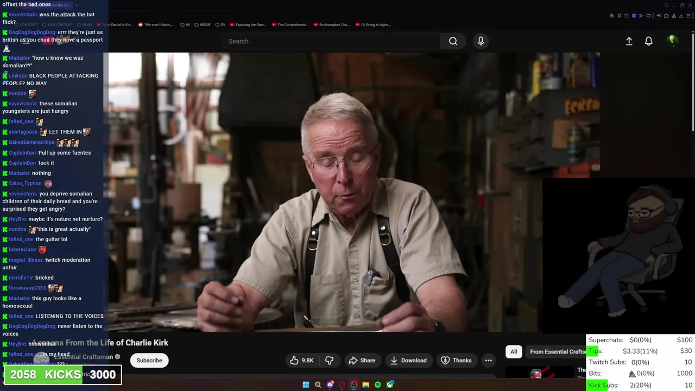Open the 'The Completionist...' bookmark
This screenshot has width=695, height=391.
click(289, 24)
